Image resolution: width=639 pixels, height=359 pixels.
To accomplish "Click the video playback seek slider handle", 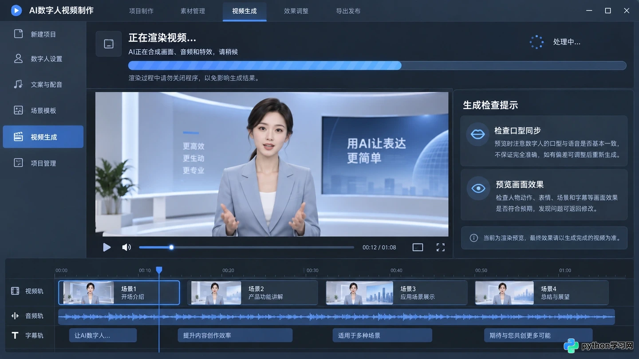I will coord(171,247).
